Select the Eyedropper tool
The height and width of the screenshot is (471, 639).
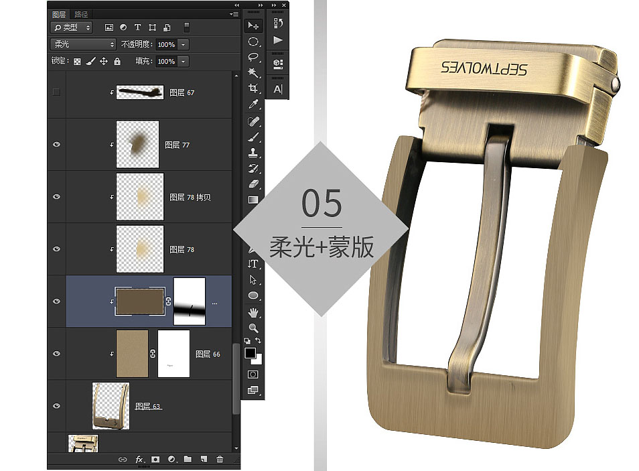click(253, 104)
